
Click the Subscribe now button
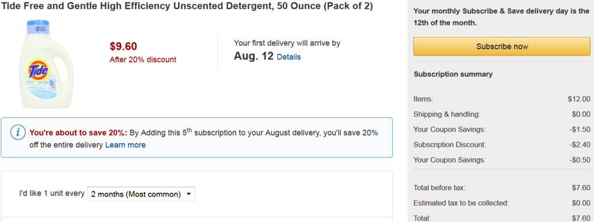tap(502, 46)
